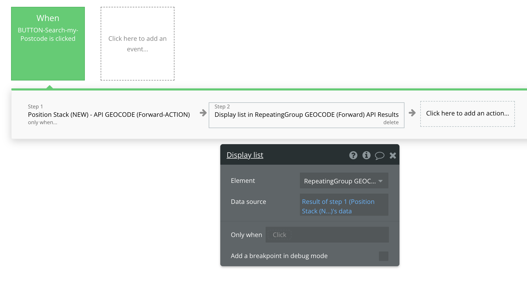Click the Add a breakpoint in debug mode label
The width and height of the screenshot is (527, 282).
pos(279,256)
